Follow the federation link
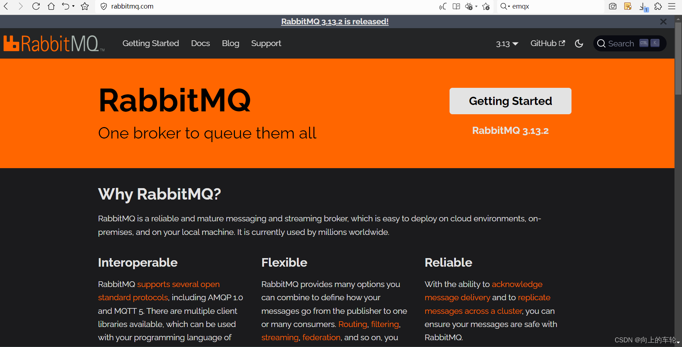This screenshot has height=347, width=682. tap(322, 337)
